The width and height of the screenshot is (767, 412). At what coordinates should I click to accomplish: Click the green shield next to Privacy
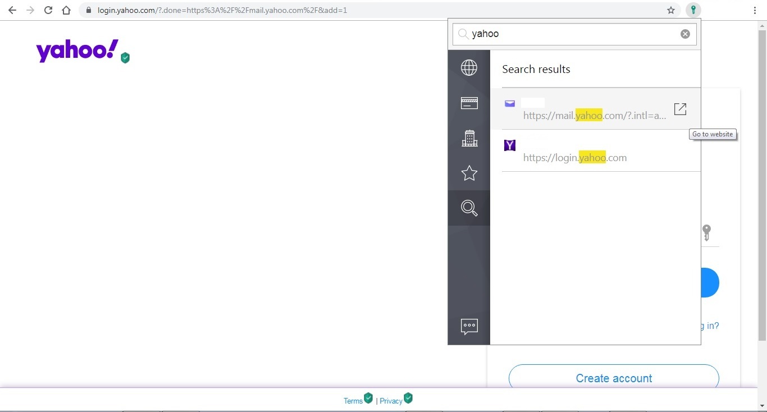pyautogui.click(x=408, y=398)
